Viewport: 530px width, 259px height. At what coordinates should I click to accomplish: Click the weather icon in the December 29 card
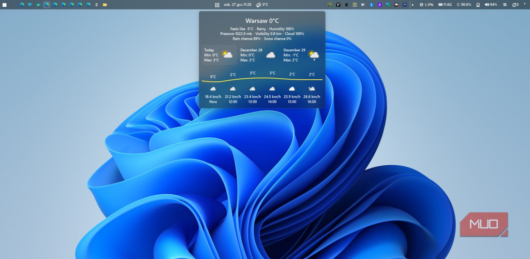tap(313, 55)
